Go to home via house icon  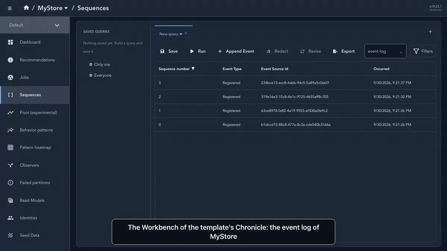[x=26, y=8]
